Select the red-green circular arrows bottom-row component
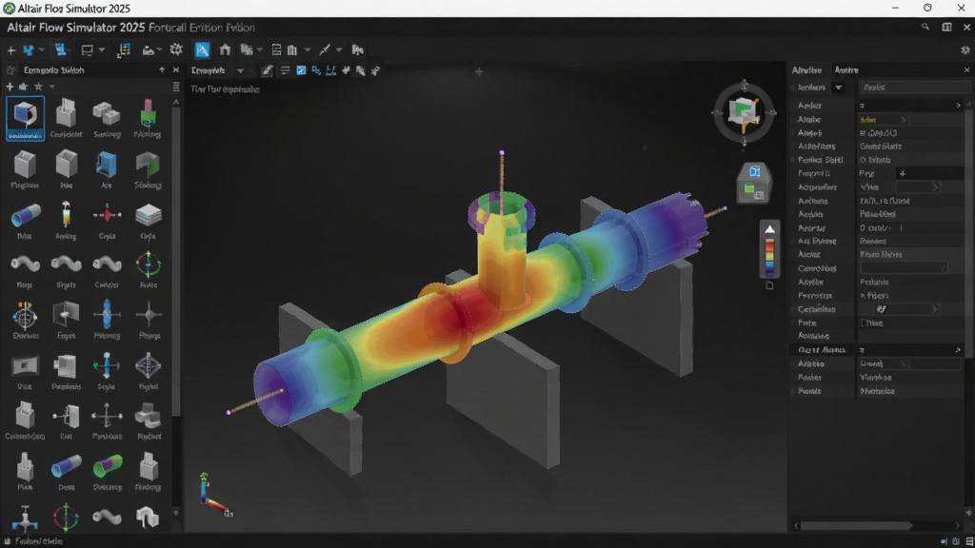975x548 pixels. tap(66, 517)
